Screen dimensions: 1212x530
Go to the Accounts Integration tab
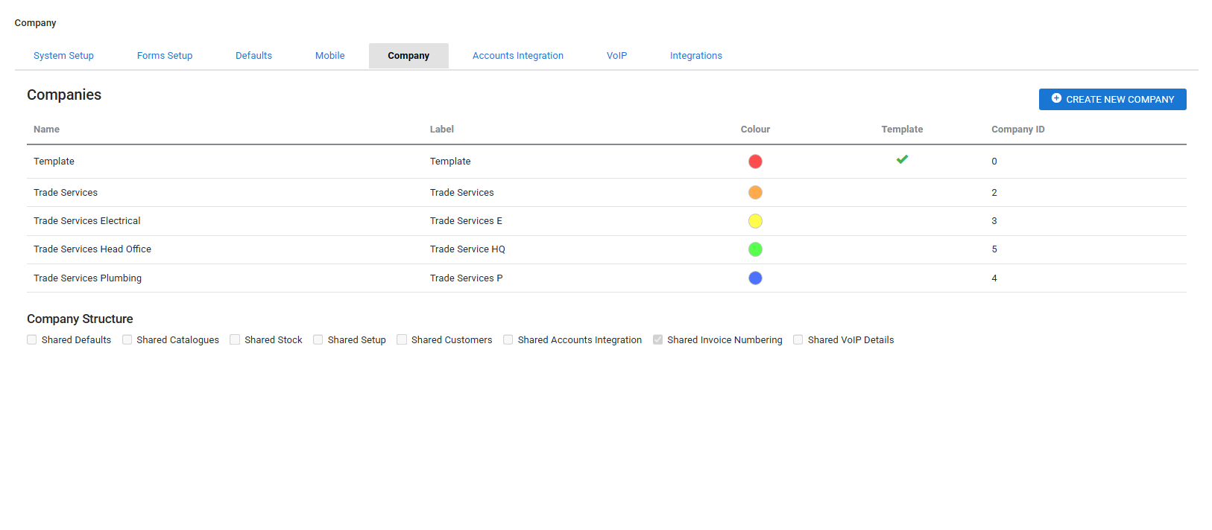click(x=518, y=56)
